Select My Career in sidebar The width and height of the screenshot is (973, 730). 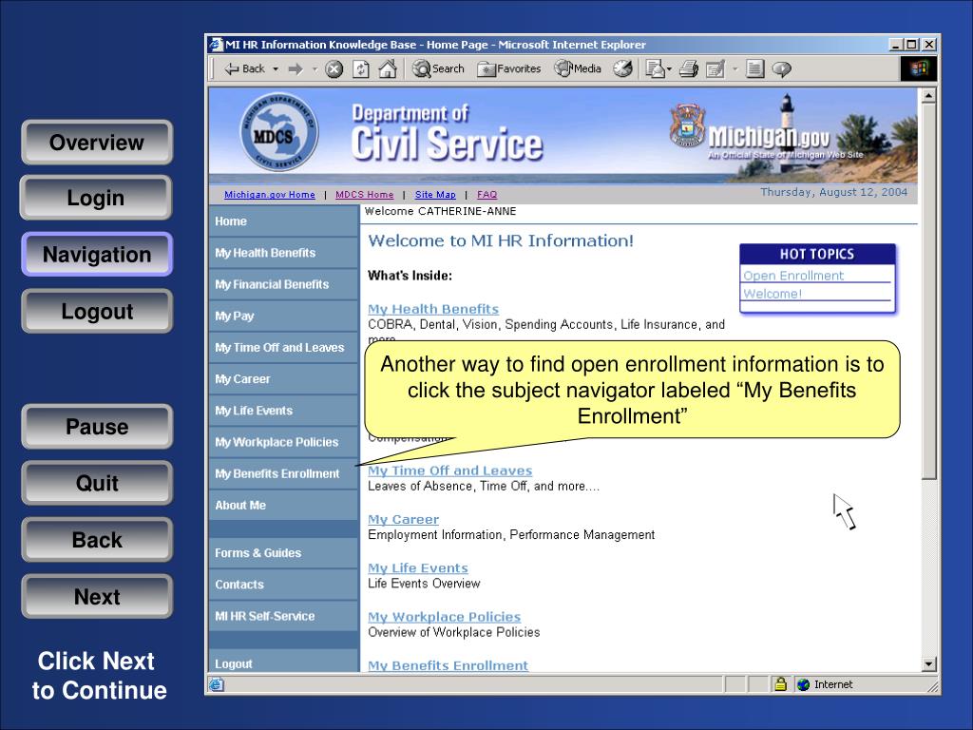(283, 378)
